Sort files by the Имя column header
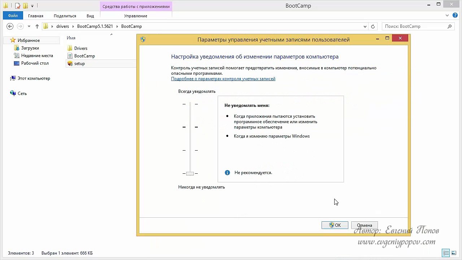Image resolution: width=462 pixels, height=260 pixels. click(x=71, y=38)
